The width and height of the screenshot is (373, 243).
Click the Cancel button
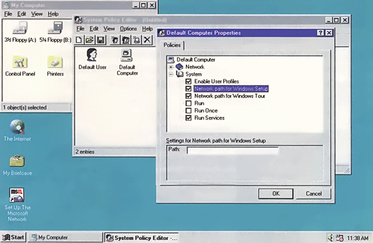pos(313,194)
